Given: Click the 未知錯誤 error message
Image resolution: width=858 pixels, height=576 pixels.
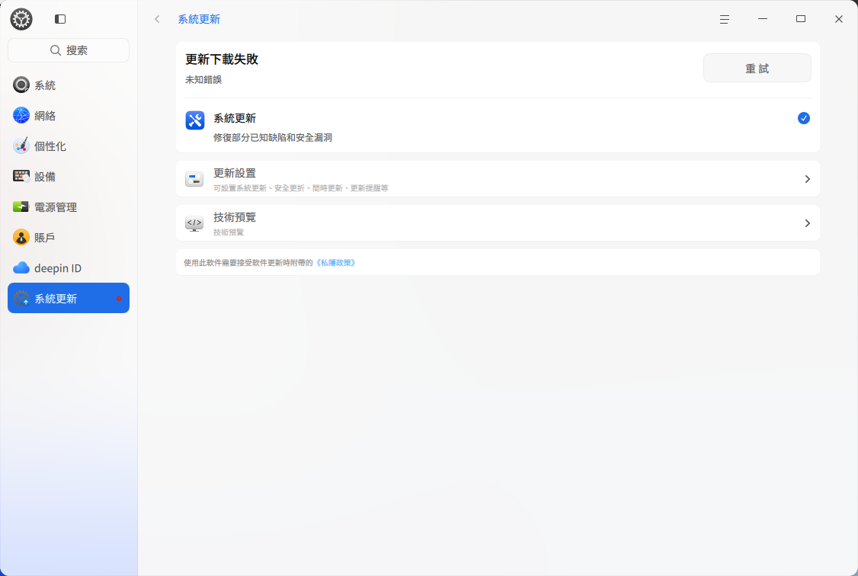Looking at the screenshot, I should tap(203, 80).
